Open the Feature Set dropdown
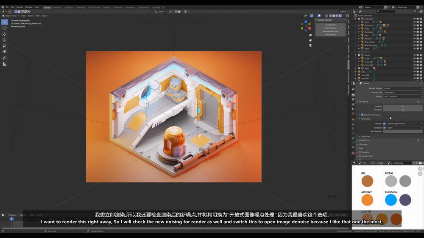 [402, 93]
